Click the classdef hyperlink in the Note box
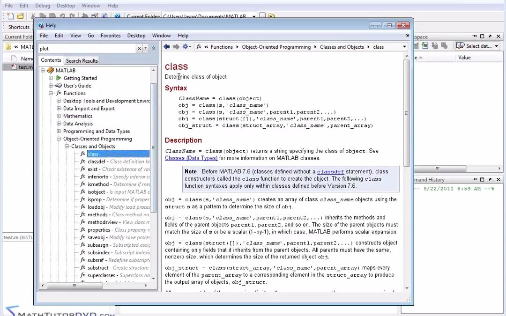 [330, 171]
